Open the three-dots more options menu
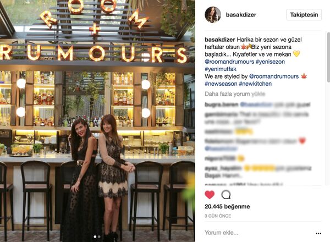Screen dimensions: 330x242 318,233
